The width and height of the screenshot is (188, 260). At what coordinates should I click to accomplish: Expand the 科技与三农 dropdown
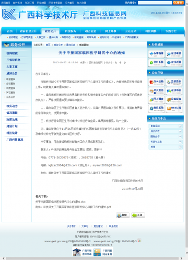(x=180, y=142)
